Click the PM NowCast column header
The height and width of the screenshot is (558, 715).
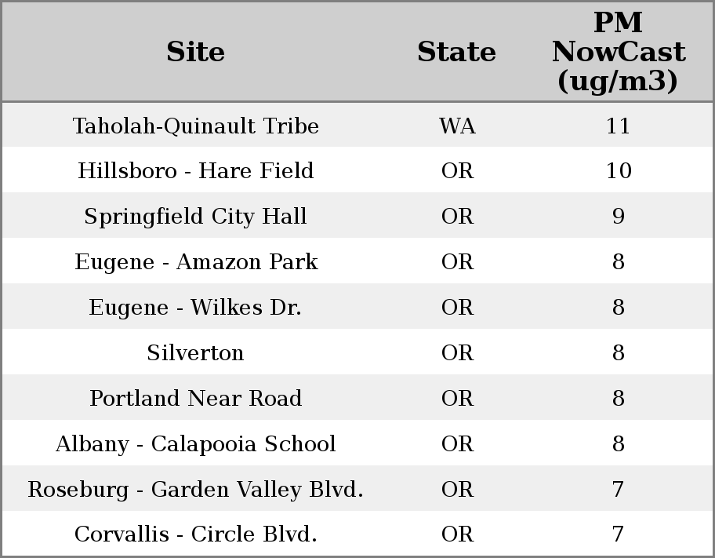[x=618, y=52]
